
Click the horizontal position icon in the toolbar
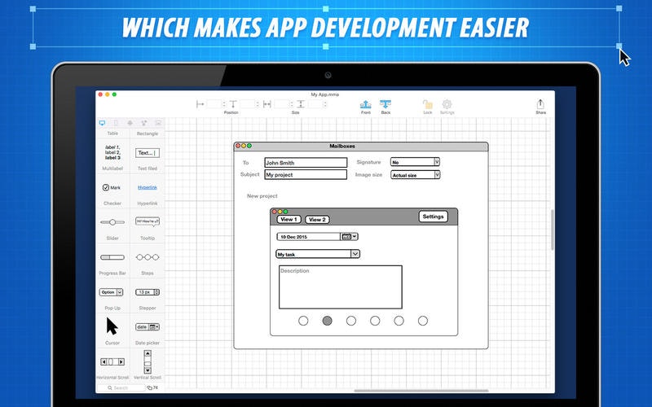[200, 104]
